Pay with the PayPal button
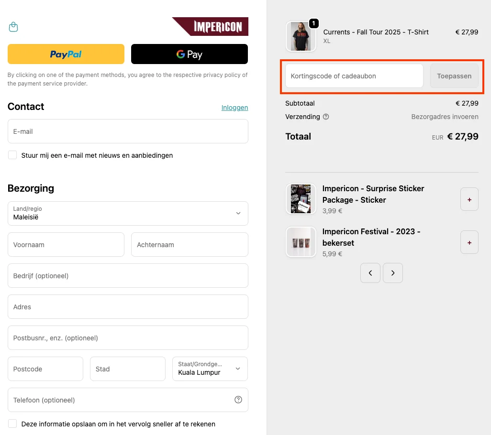Screen dimensions: 491x435 pyautogui.click(x=66, y=54)
